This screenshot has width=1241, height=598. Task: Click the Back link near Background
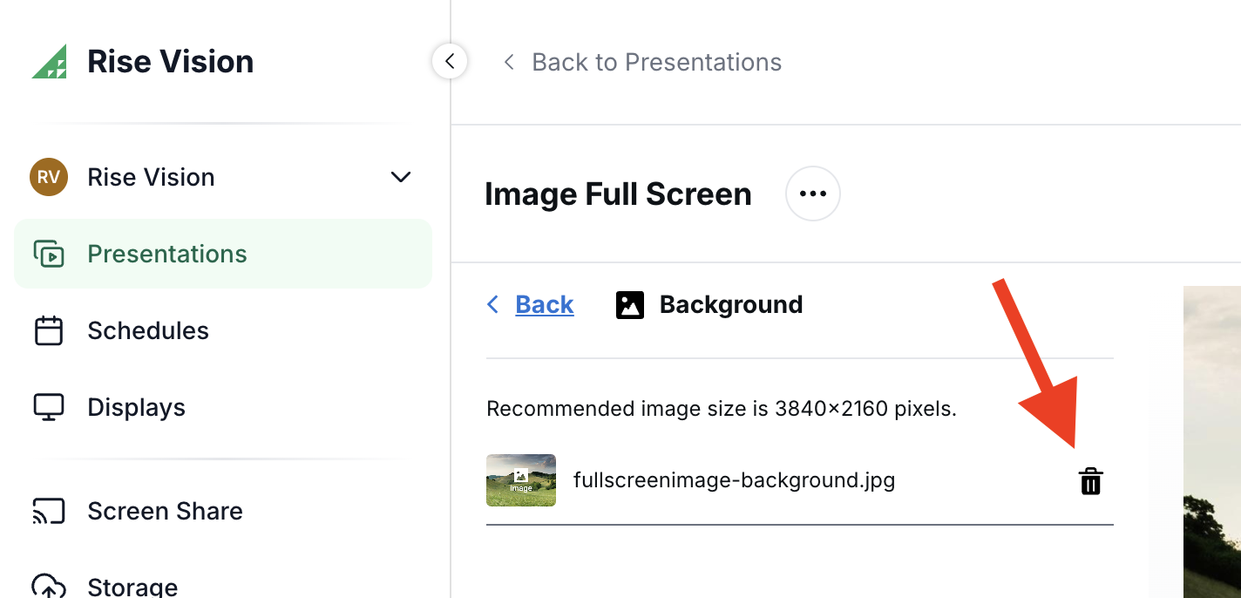coord(544,304)
